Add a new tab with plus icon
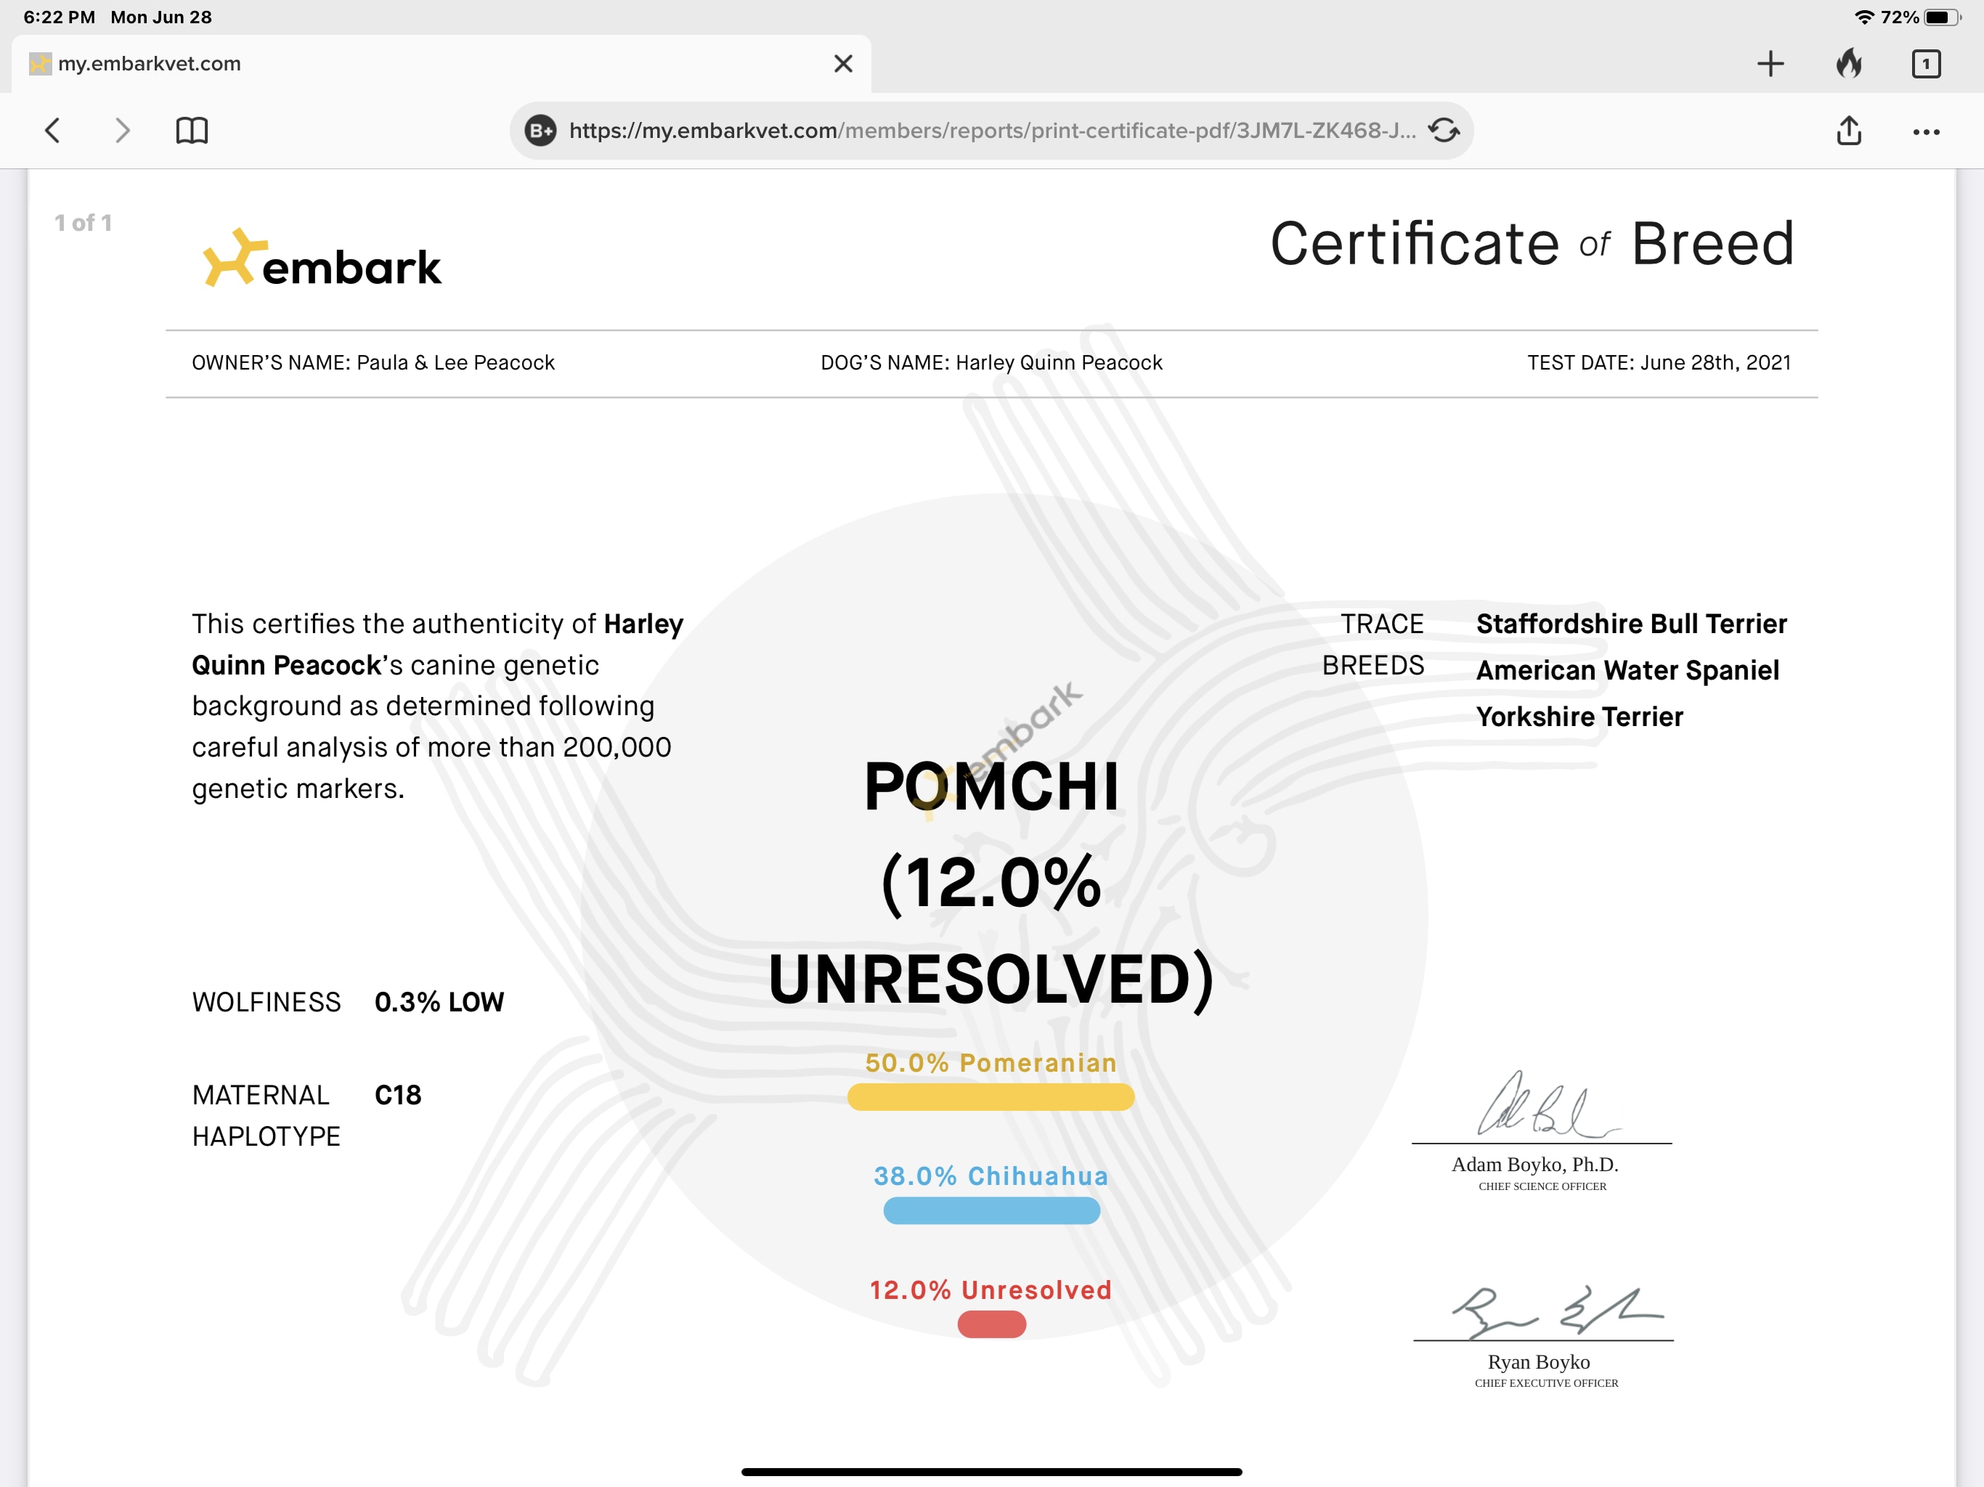This screenshot has height=1487, width=1984. click(x=1770, y=64)
